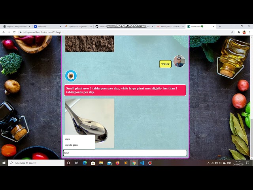Viewport: 253px width, 190px height.
Task: Click the ENG language indicator
Action: [229, 163]
